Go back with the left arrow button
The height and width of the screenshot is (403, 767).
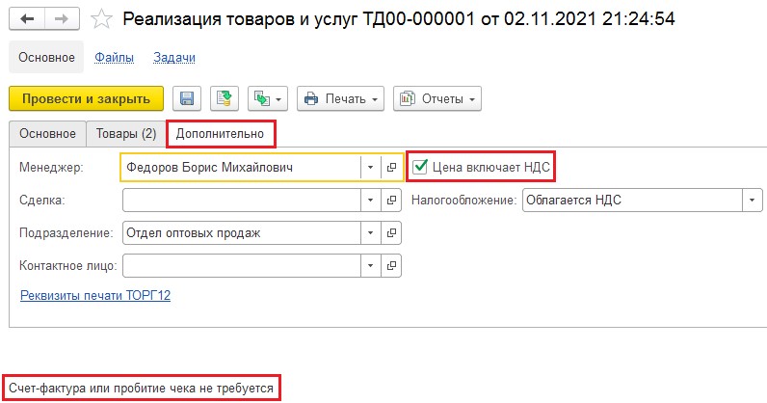click(27, 19)
